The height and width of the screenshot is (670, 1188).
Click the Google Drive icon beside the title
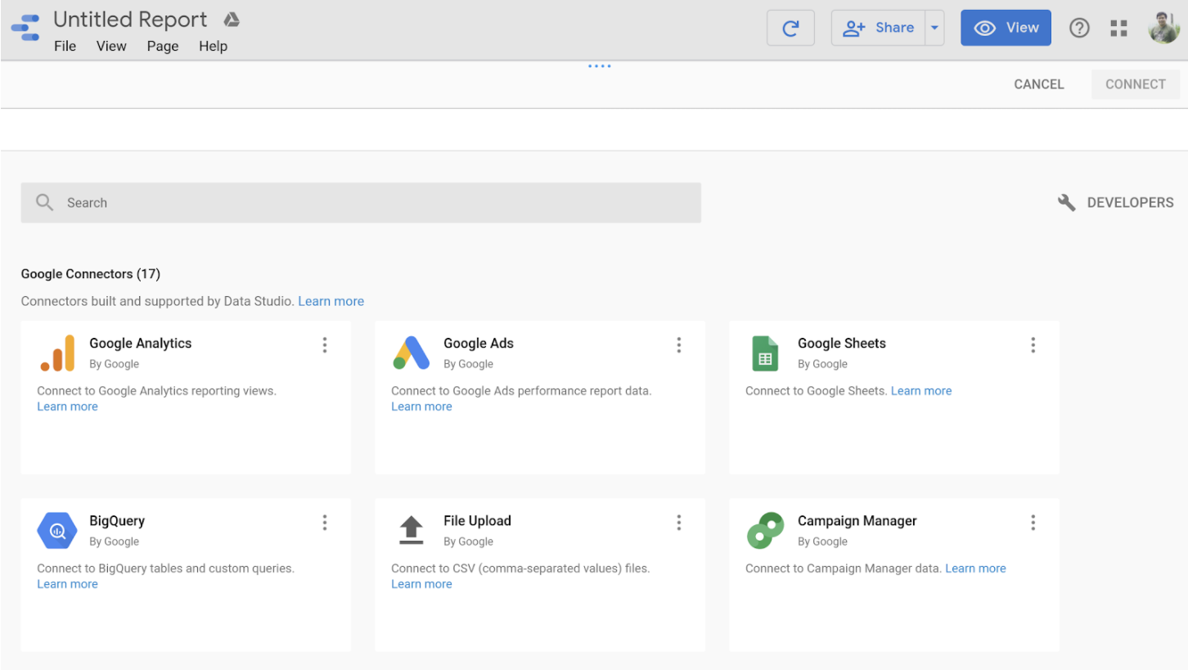click(232, 20)
